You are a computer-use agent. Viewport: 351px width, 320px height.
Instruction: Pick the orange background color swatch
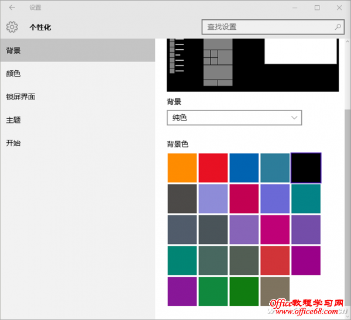point(182,167)
